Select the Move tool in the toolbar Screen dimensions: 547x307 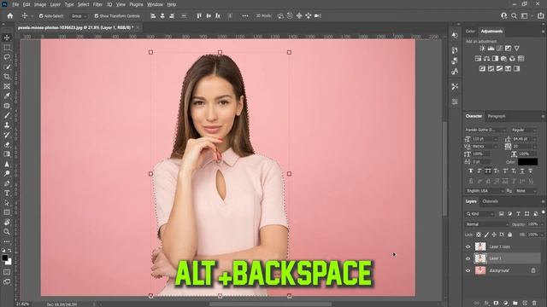7,38
